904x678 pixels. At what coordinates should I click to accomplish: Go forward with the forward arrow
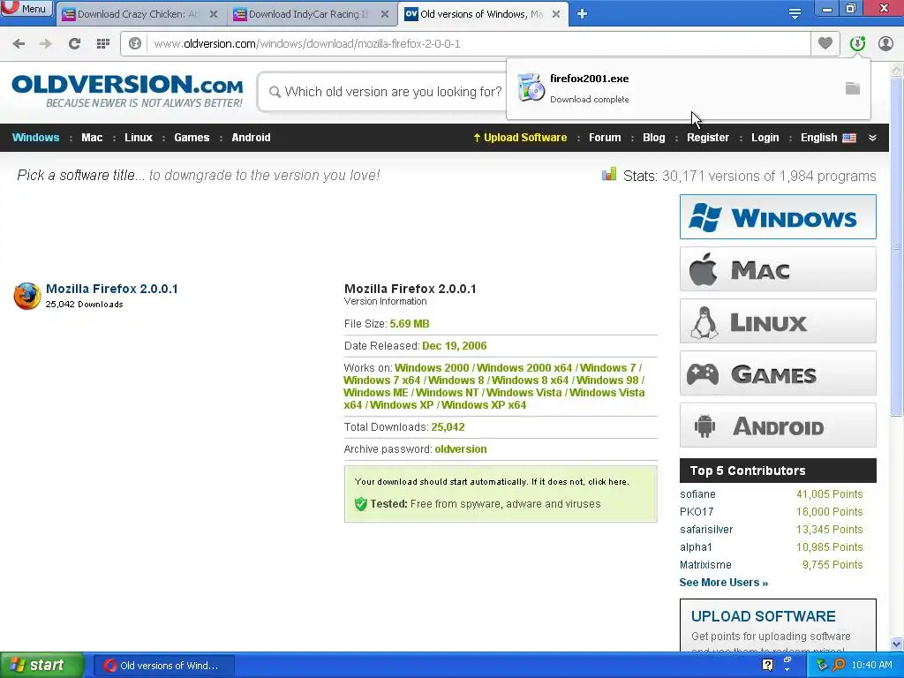(x=45, y=44)
